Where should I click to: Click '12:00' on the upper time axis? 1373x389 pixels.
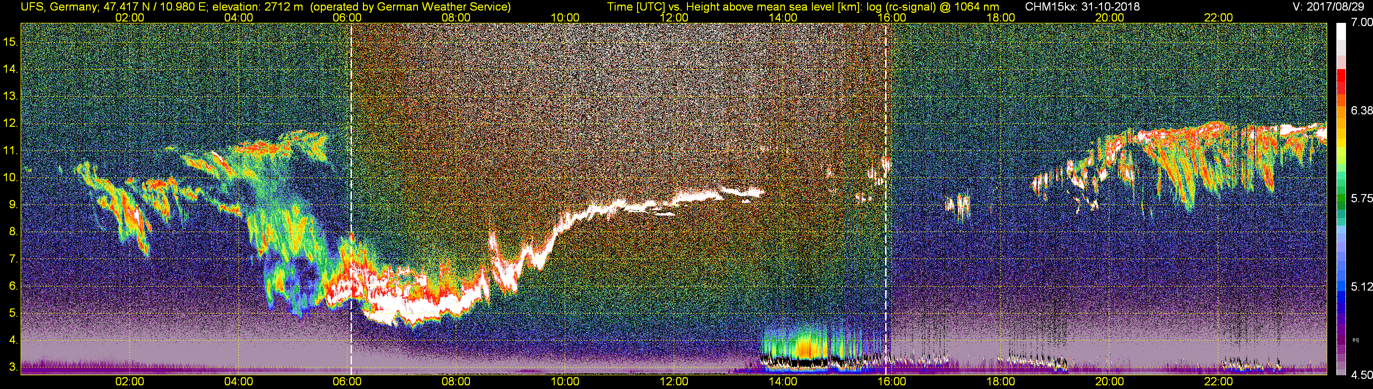point(674,17)
